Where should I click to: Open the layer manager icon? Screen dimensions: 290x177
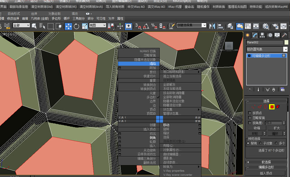[230, 26]
